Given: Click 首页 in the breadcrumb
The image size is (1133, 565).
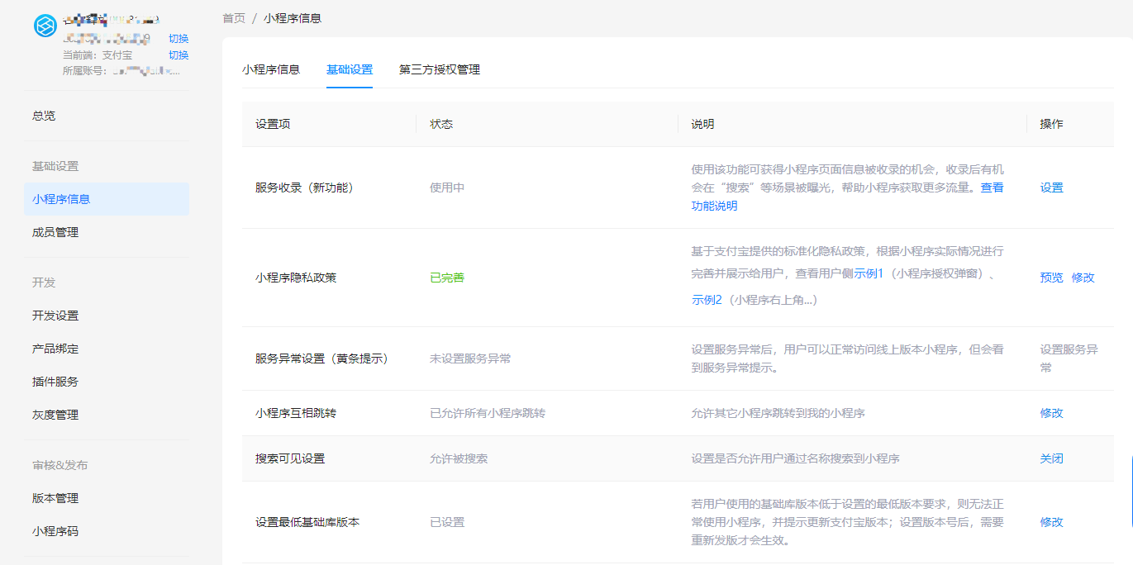Looking at the screenshot, I should click(x=234, y=18).
